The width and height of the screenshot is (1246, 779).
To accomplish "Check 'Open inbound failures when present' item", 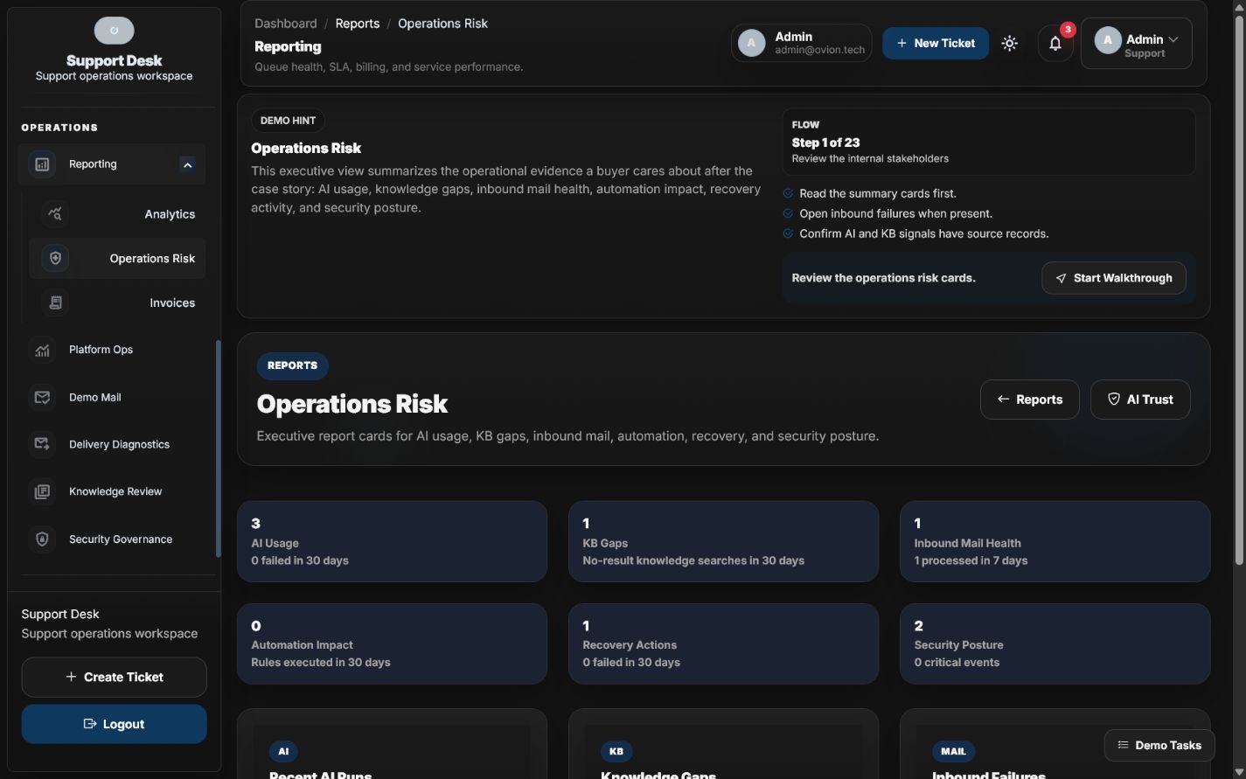I will (x=888, y=213).
